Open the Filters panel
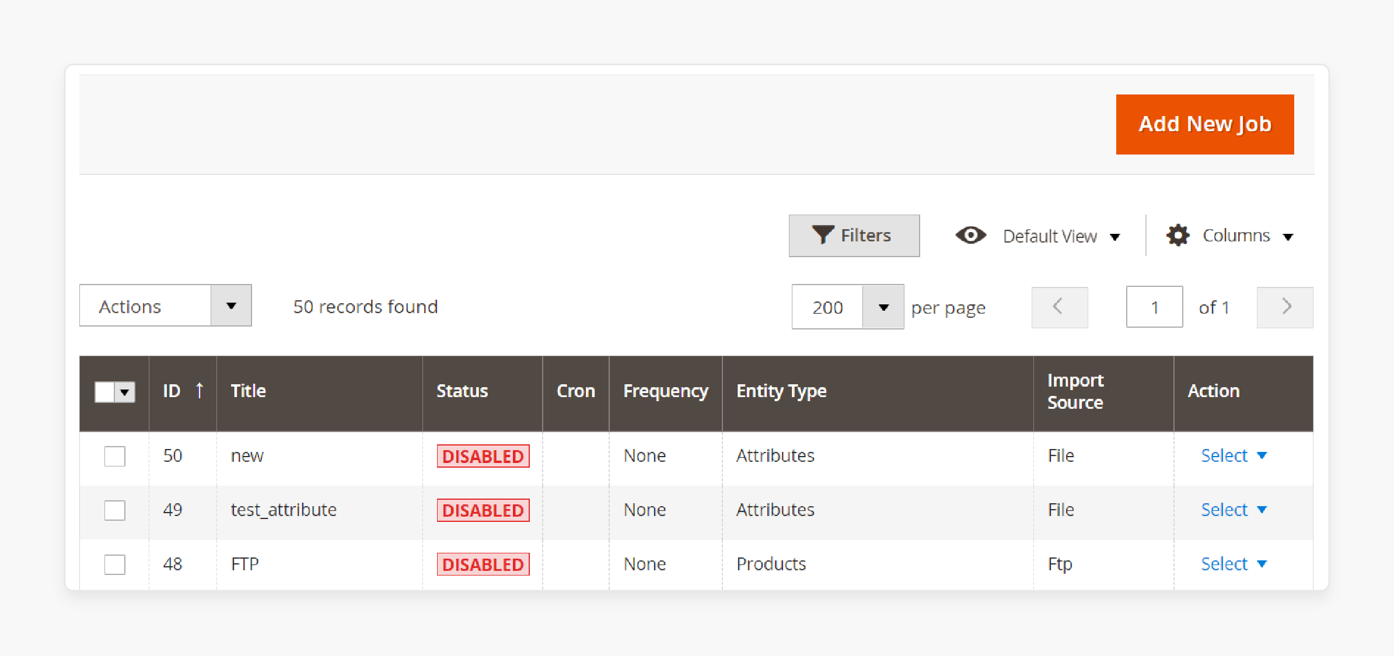The height and width of the screenshot is (656, 1394). [854, 236]
